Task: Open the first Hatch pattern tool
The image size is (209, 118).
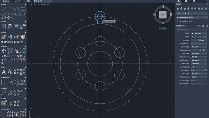Action: pos(4,26)
